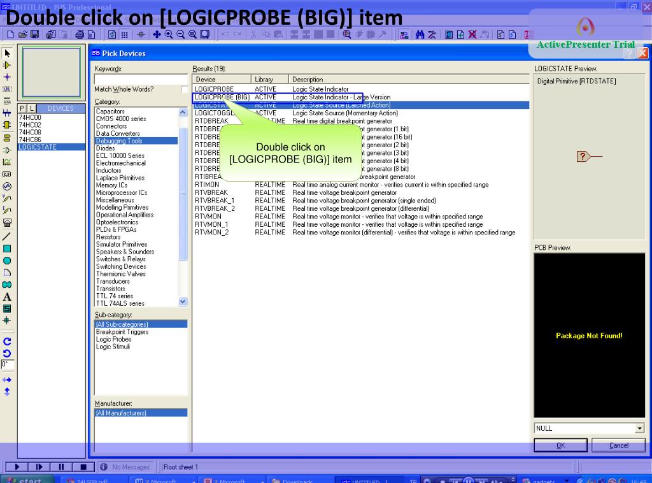The image size is (652, 483).
Task: Click the P (pick devices) button
Action: 22,108
